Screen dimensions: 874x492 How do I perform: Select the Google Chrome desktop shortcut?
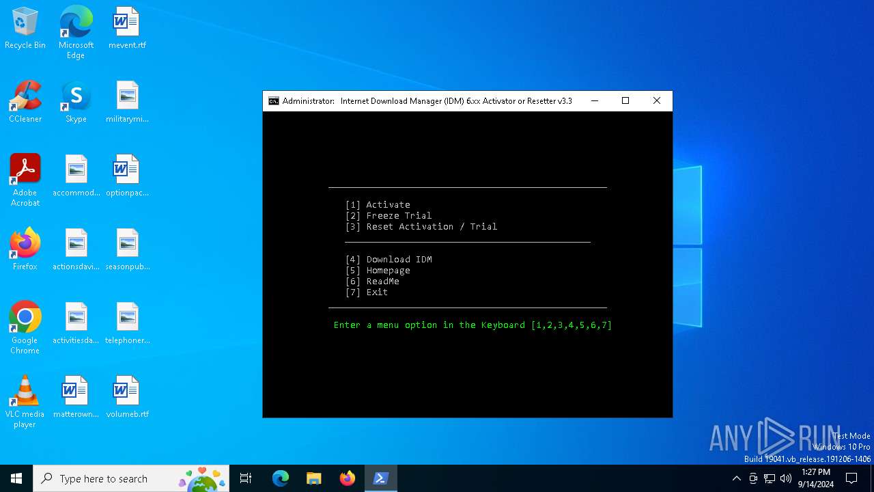pyautogui.click(x=25, y=328)
